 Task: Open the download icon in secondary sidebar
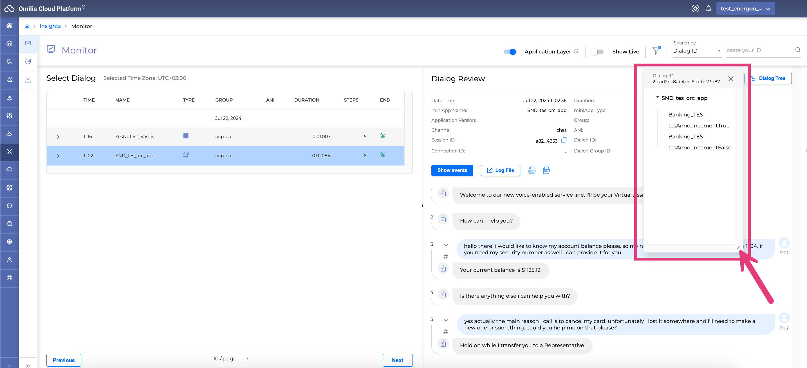click(28, 80)
